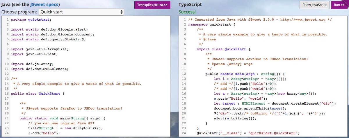Viewport: 349px width, 138px height.
Task: Click 'public static main(args : string[])' line
Action: point(245,74)
